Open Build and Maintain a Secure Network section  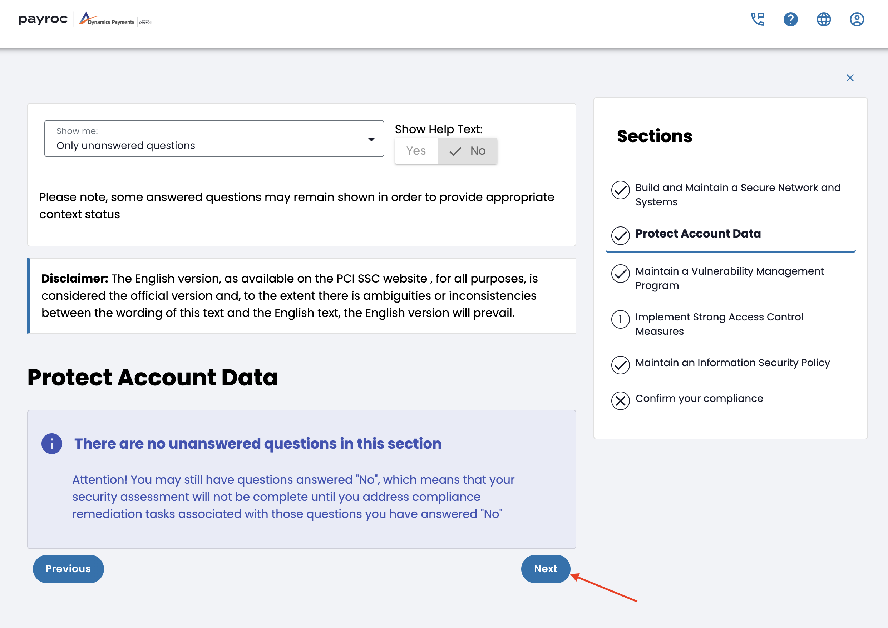pyautogui.click(x=737, y=195)
